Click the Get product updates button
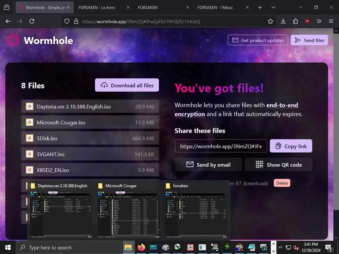This screenshot has height=254, width=339. [x=258, y=40]
